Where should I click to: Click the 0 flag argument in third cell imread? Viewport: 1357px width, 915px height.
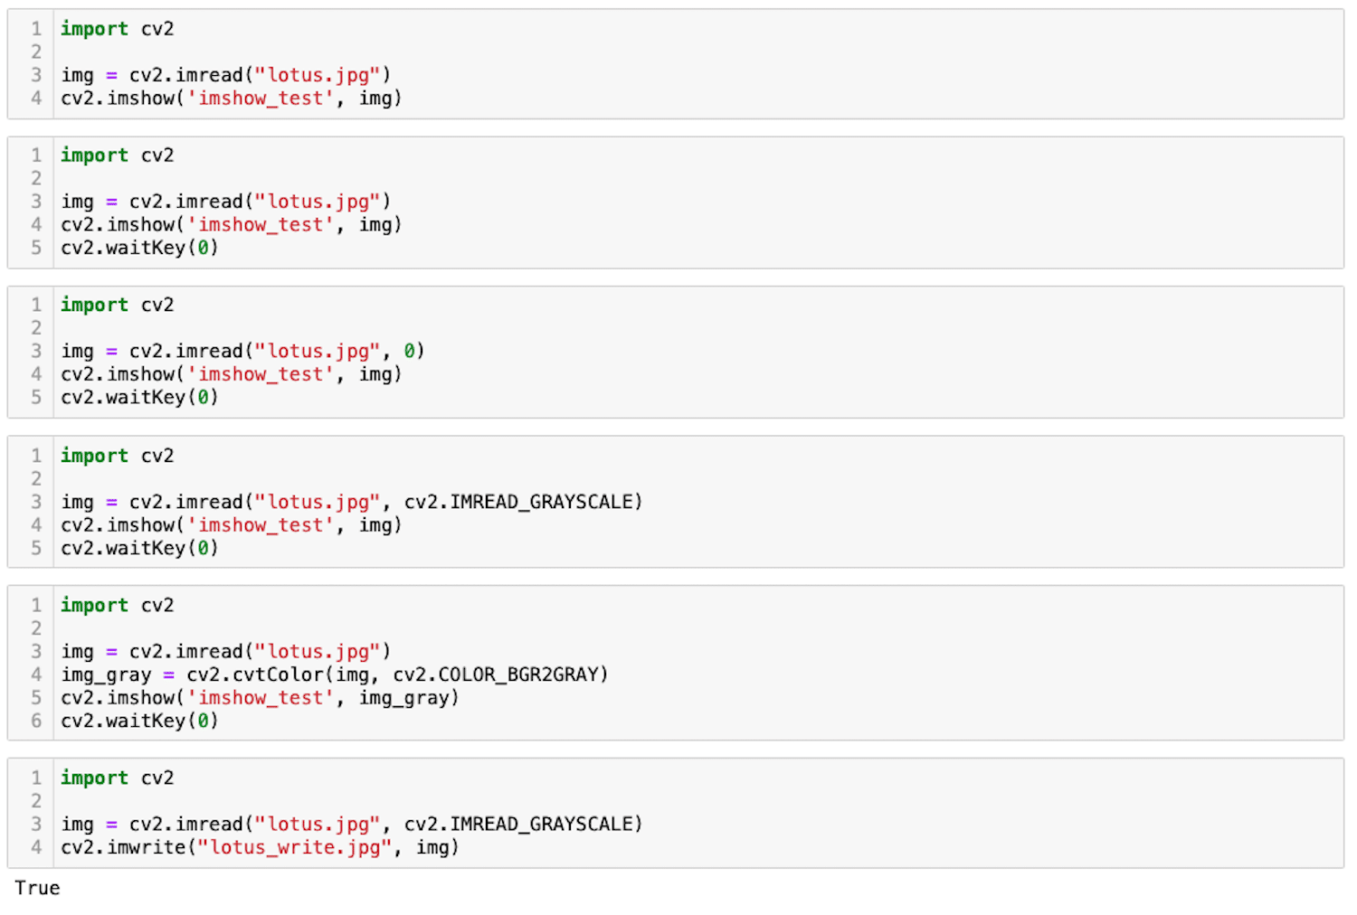[x=409, y=351]
